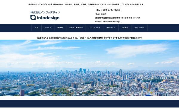The width and height of the screenshot is (179, 109).
Task: Go to the PR実績 menu item
Action: click(x=60, y=28)
